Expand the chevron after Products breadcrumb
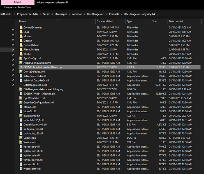This screenshot has width=204, height=174. [121, 14]
